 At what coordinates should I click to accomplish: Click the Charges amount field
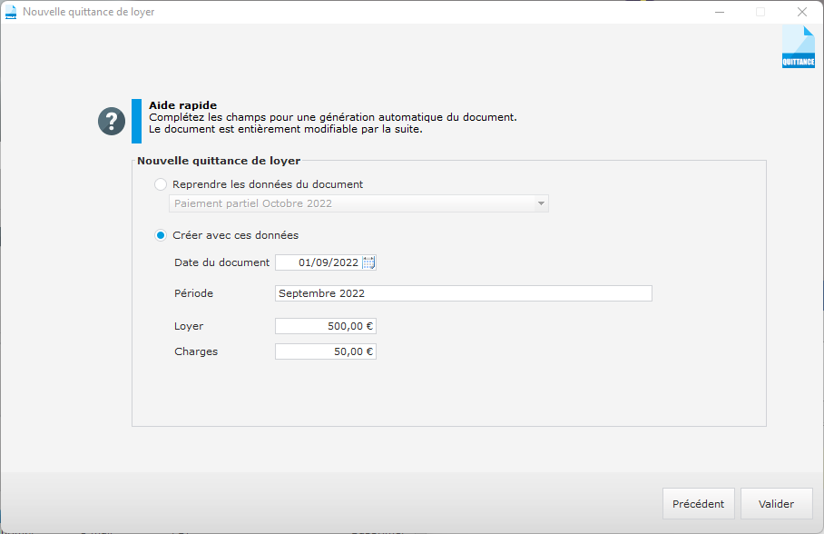click(325, 351)
